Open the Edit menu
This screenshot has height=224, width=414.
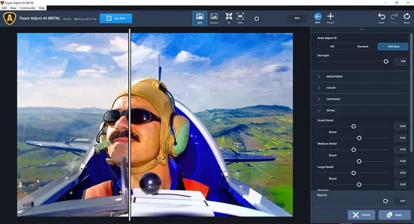(x=4, y=8)
